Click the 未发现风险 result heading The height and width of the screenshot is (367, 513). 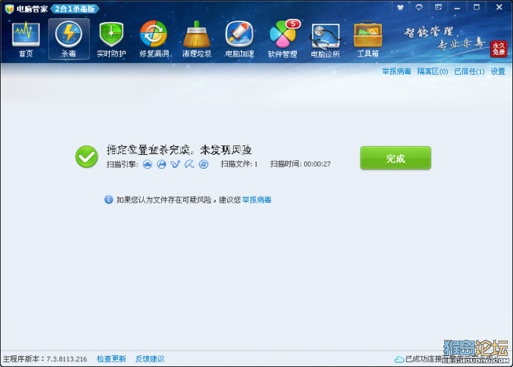[226, 150]
